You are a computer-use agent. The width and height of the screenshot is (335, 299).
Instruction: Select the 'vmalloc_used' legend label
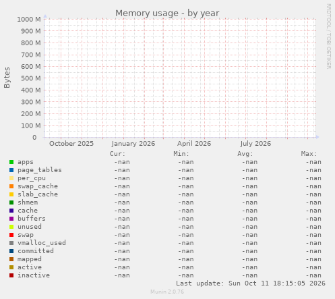[42, 243]
